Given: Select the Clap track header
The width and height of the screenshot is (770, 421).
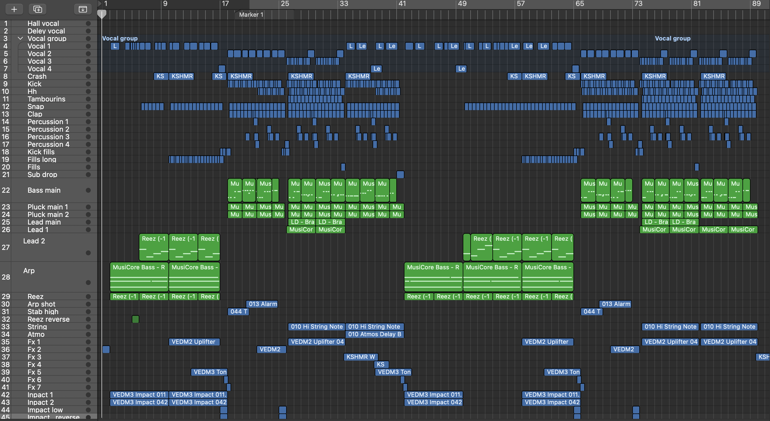Looking at the screenshot, I should point(48,114).
